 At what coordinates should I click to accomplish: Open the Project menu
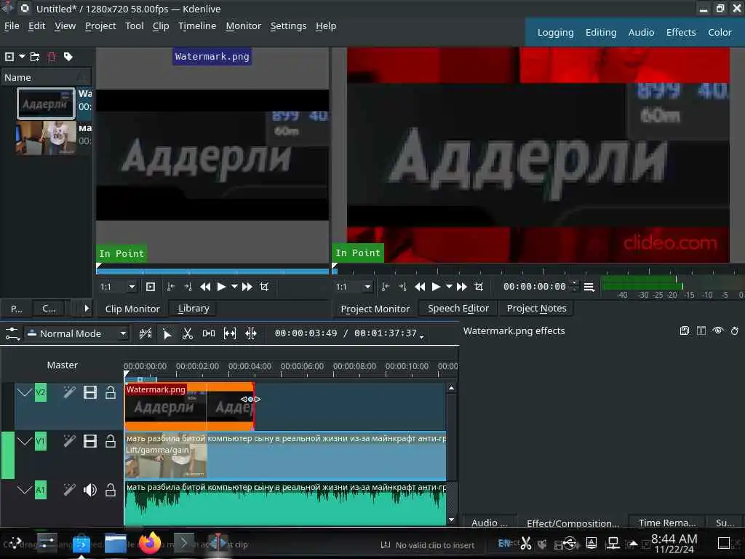pyautogui.click(x=100, y=26)
